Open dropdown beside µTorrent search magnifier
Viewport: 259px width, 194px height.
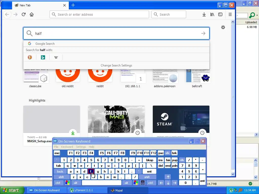[257, 15]
